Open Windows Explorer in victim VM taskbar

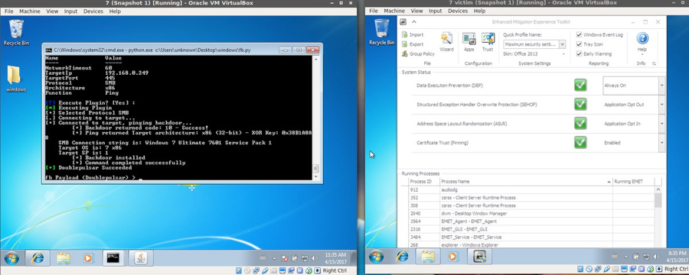click(429, 257)
